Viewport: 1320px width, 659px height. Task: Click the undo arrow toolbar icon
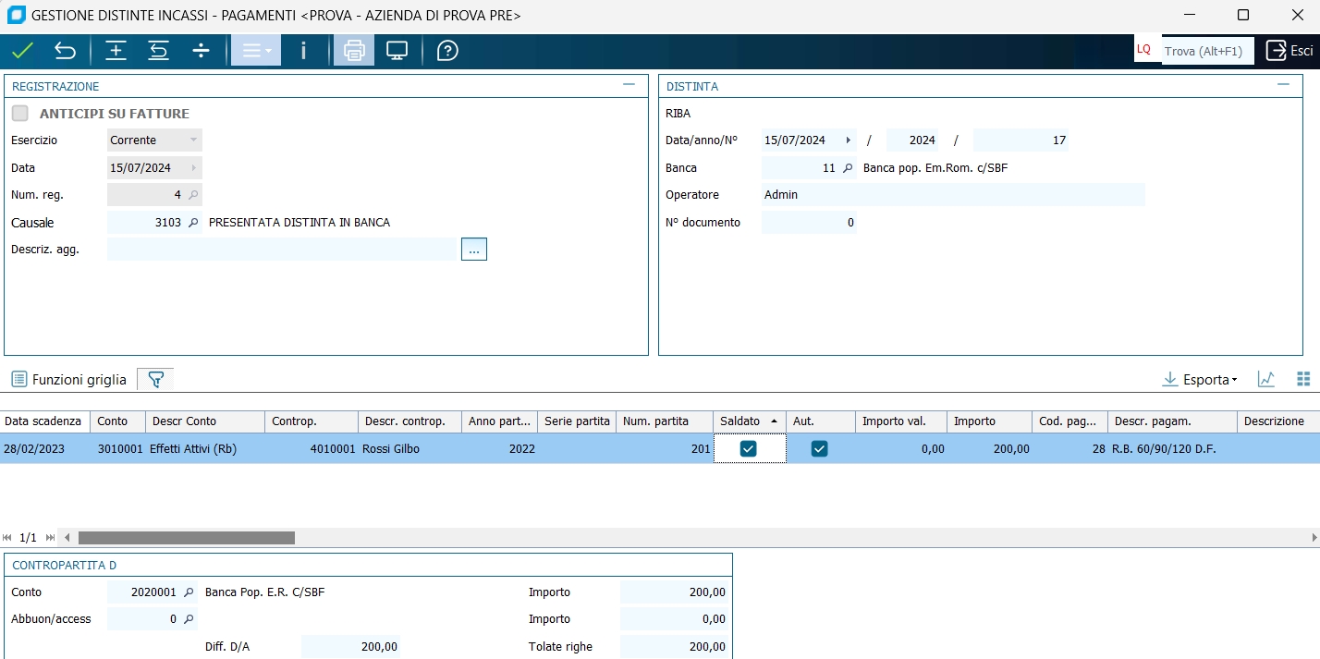(x=66, y=51)
